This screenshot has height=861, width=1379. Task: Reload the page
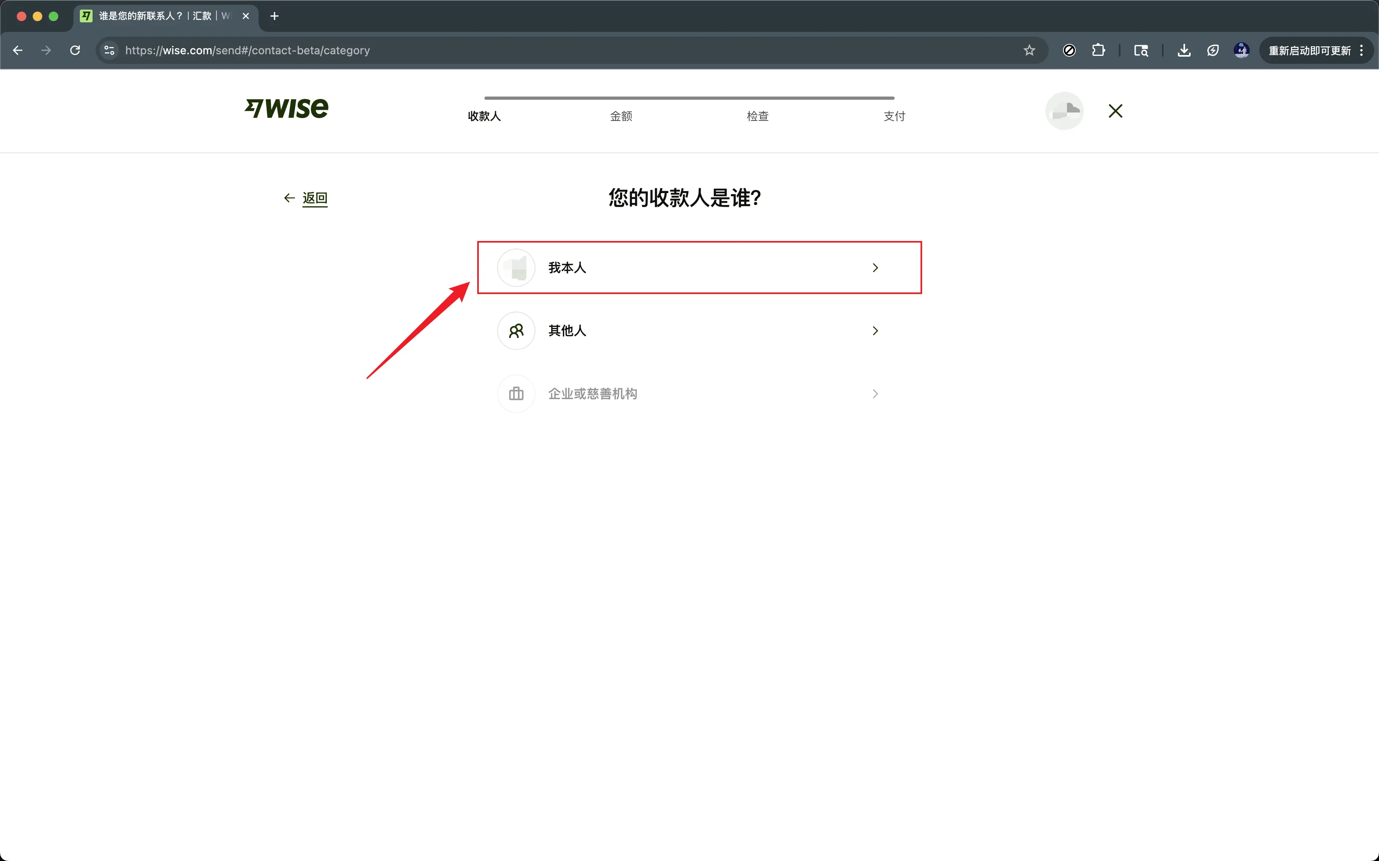coord(75,51)
